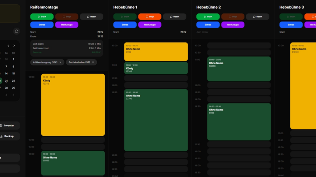Viewport: 316px width, 177px height.
Task: Stop the running Hebebühne 1 timer
Action: point(149,17)
